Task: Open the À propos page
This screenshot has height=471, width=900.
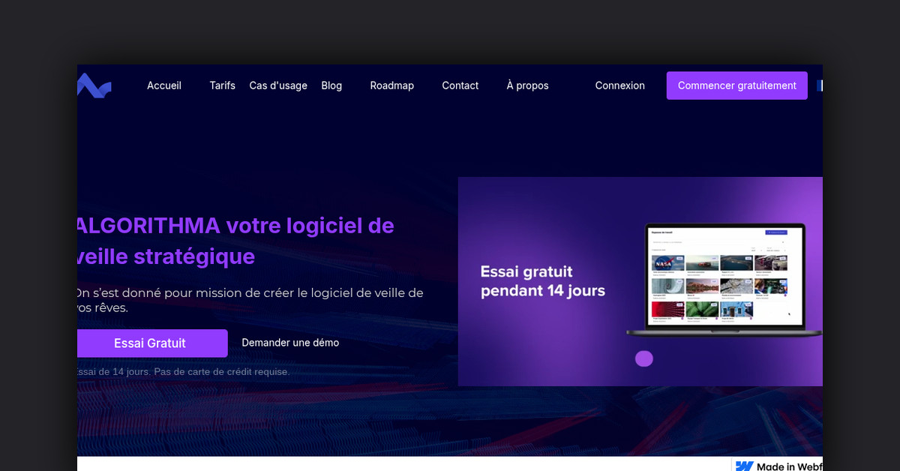Action: pyautogui.click(x=527, y=85)
